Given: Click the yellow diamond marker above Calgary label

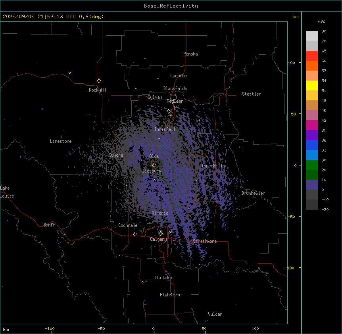Looking at the screenshot, I should pyautogui.click(x=161, y=234).
